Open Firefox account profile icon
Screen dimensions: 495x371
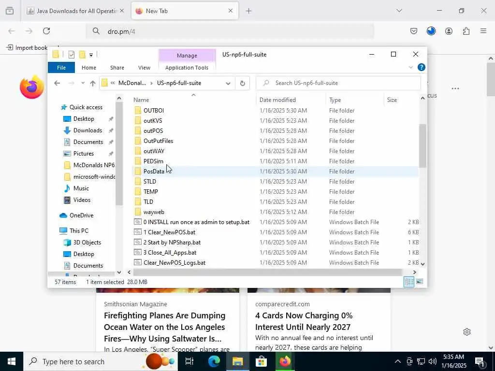(x=449, y=31)
